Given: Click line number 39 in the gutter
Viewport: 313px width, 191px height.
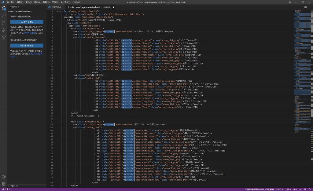Looking at the screenshot, I should click(x=52, y=122).
